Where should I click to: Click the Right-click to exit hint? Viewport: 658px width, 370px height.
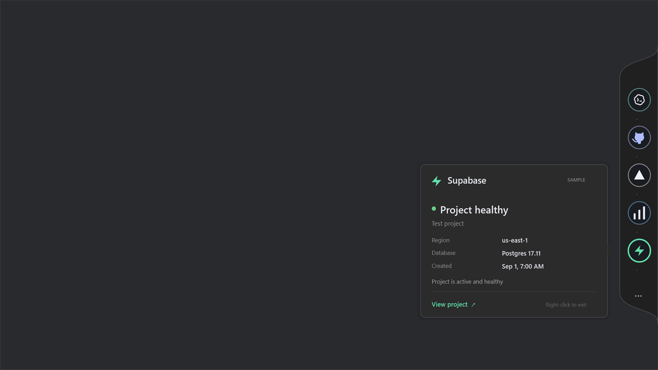pos(566,305)
